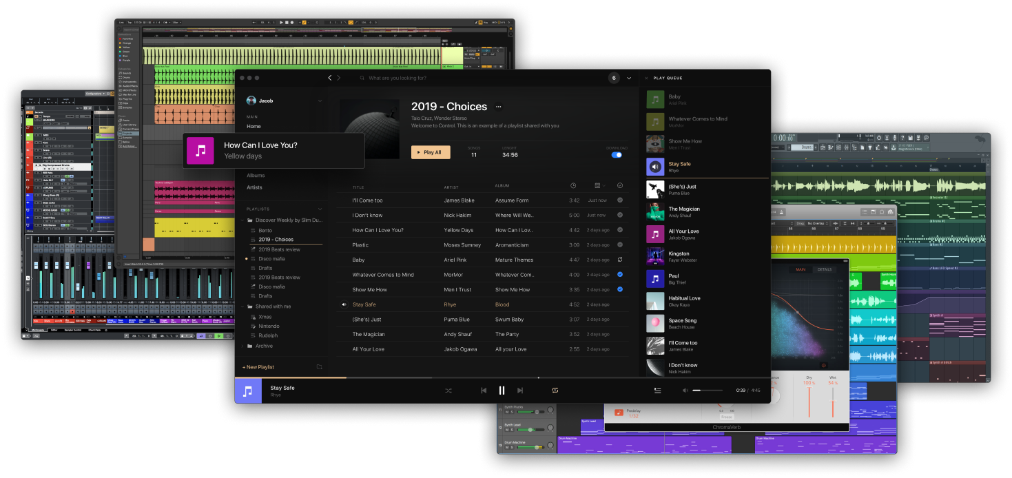This screenshot has width=1012, height=478.
Task: Switch to the MAIN tab in ChromaVerb
Action: 801,269
